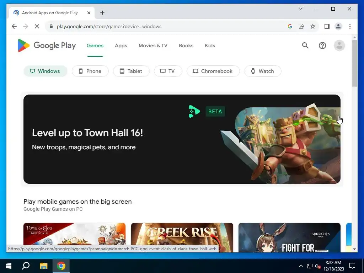Switch to the Movies & TV tab
This screenshot has width=364, height=273.
[x=153, y=45]
